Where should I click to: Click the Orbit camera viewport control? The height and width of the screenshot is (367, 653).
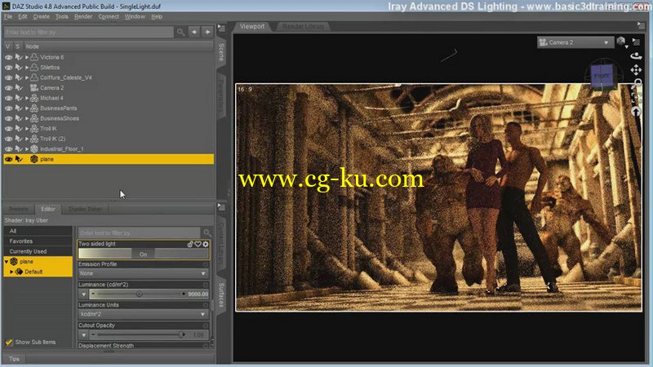pyautogui.click(x=636, y=55)
